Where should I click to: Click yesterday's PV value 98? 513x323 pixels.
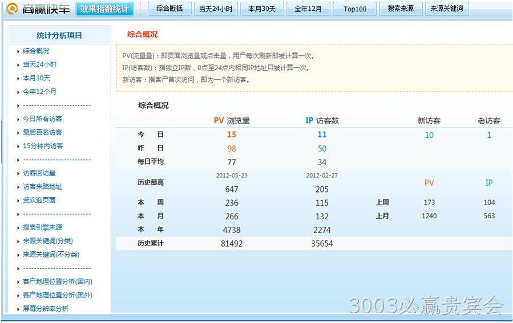(232, 149)
